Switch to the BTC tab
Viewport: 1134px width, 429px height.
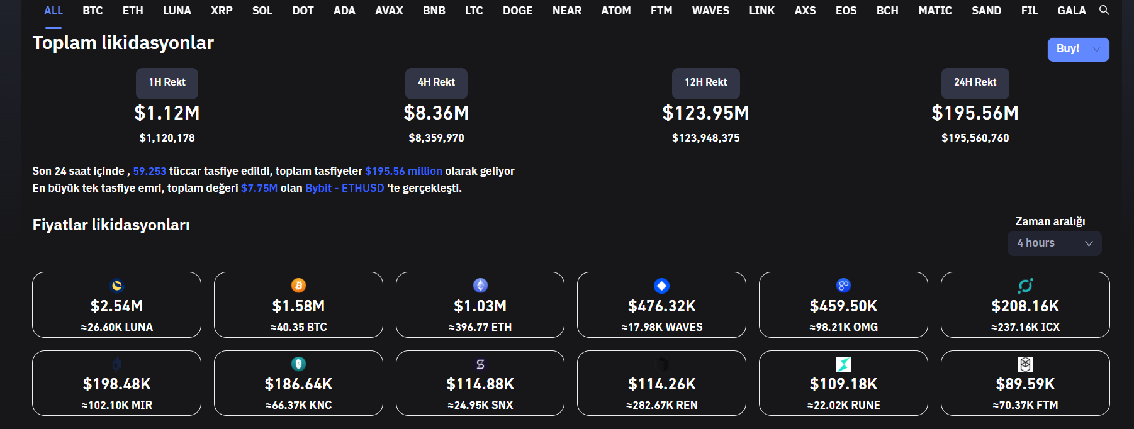tap(93, 11)
